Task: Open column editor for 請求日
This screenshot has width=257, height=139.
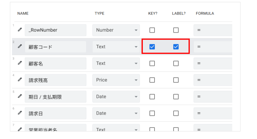Action: pyautogui.click(x=20, y=113)
